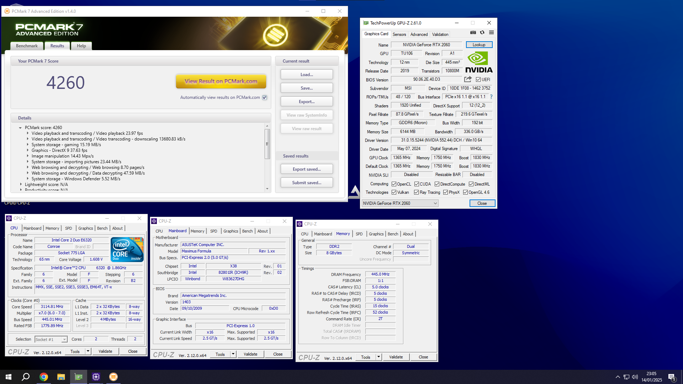Switch to the CPU-Z taskbar icon

pos(96,377)
